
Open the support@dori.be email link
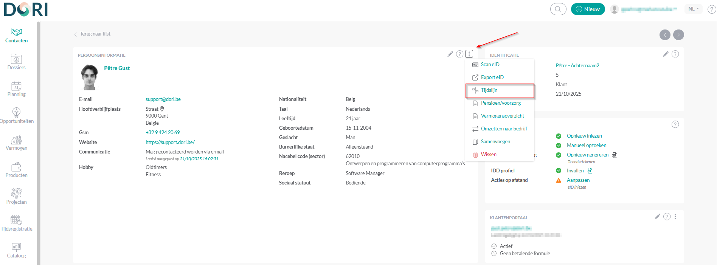click(163, 99)
